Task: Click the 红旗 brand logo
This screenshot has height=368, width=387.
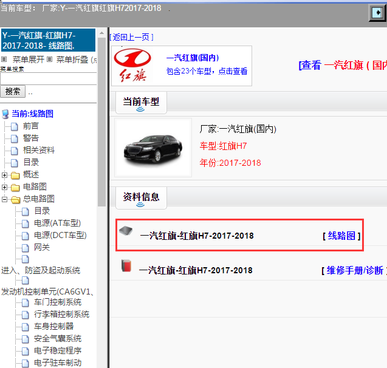Action: pyautogui.click(x=132, y=66)
